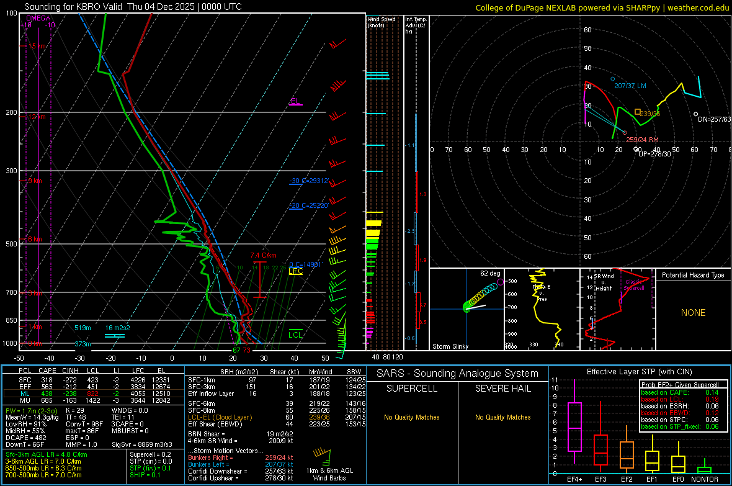Click the 'Theta-E v. Pres' panel label
Image resolution: width=732 pixels, height=486 pixels.
click(x=542, y=293)
